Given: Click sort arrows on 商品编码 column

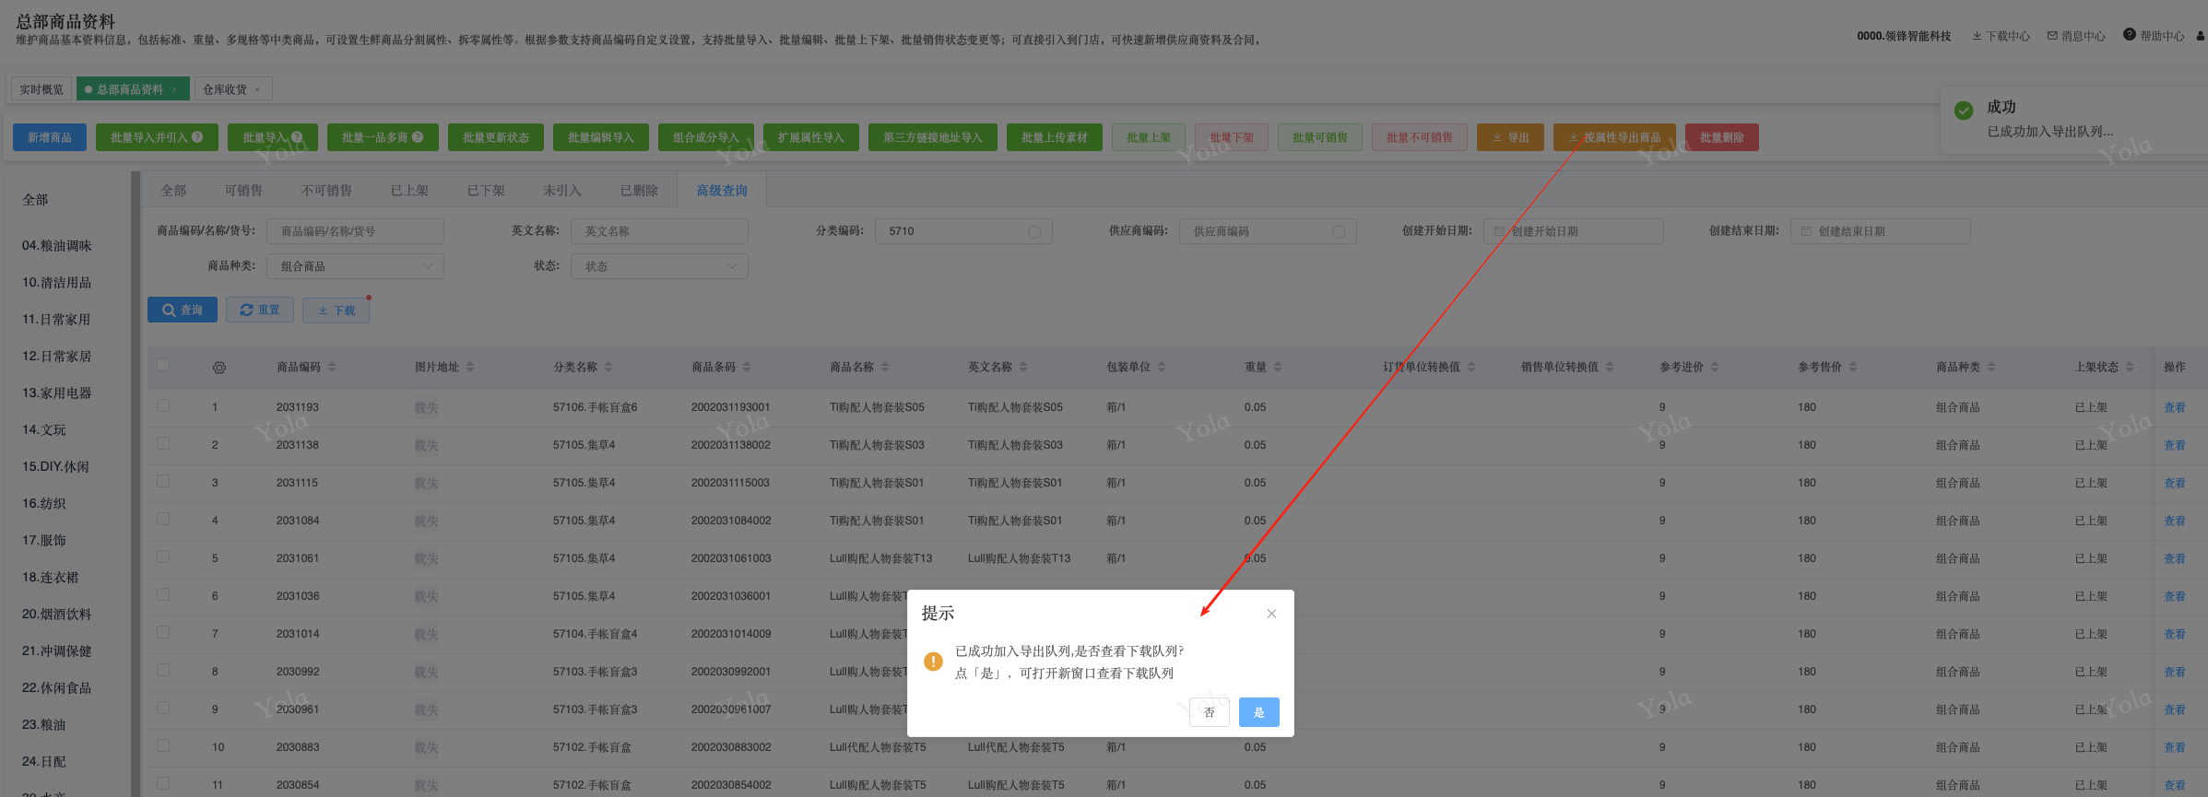Looking at the screenshot, I should (x=332, y=368).
